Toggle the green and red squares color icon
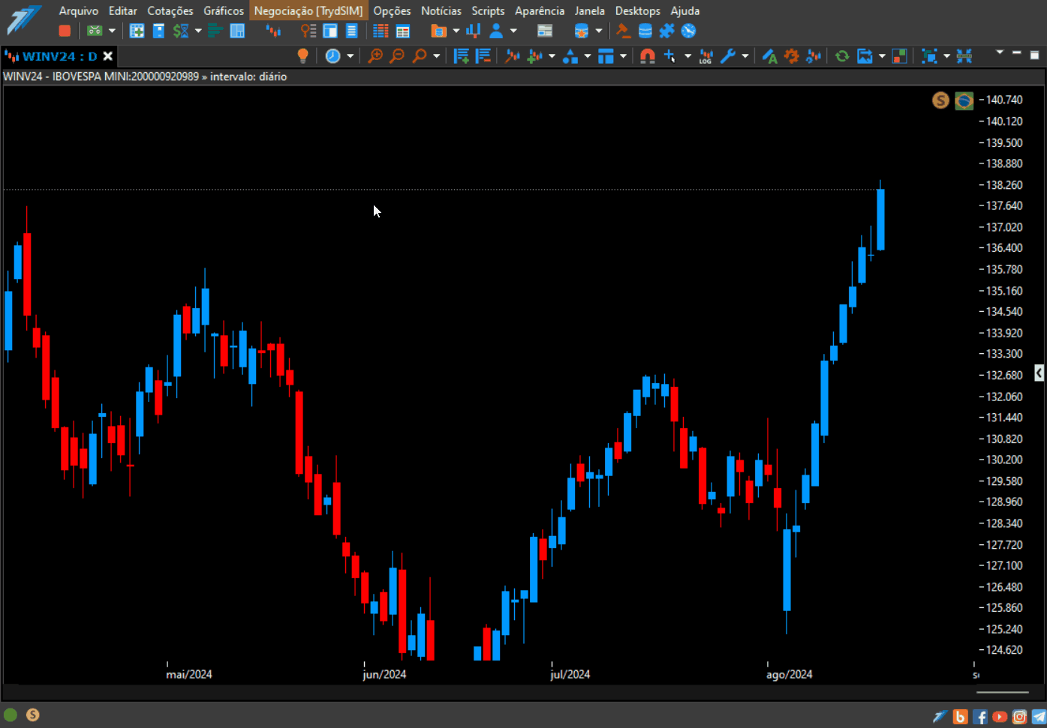This screenshot has height=728, width=1047. [x=899, y=55]
